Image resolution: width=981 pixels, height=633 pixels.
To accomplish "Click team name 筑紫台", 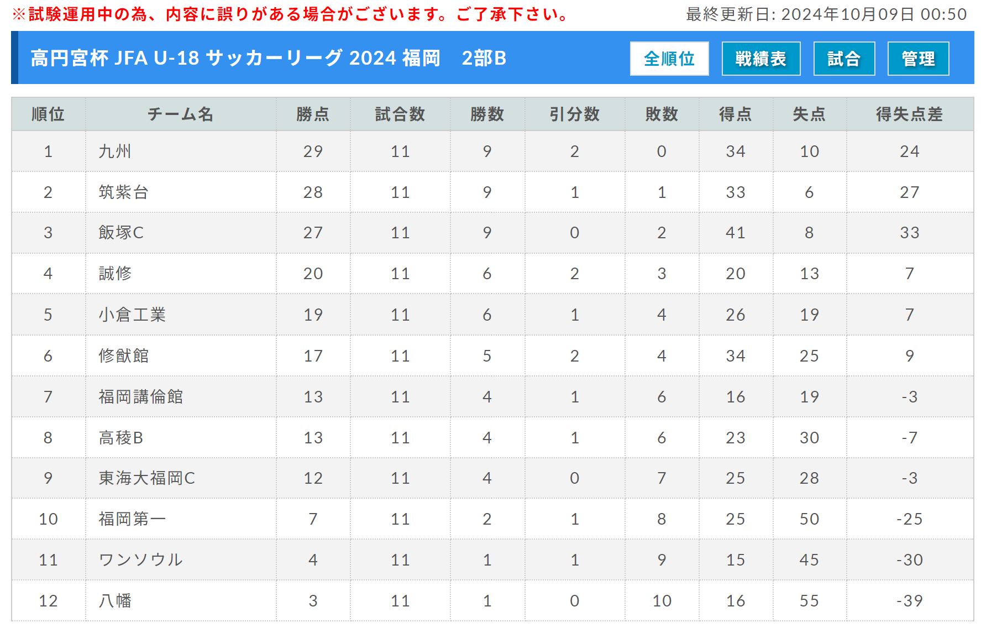I will 123,192.
